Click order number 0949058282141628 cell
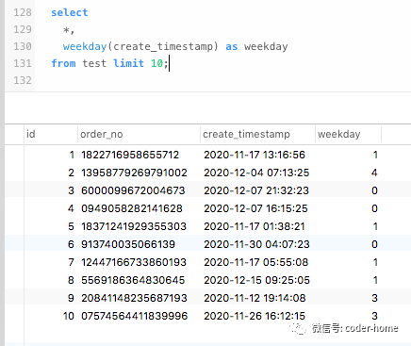Viewport: 411px width, 346px height. pyautogui.click(x=132, y=208)
